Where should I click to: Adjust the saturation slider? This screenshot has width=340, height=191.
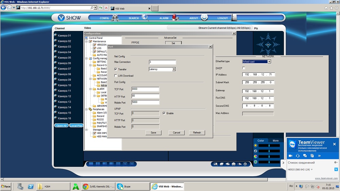tap(269, 157)
